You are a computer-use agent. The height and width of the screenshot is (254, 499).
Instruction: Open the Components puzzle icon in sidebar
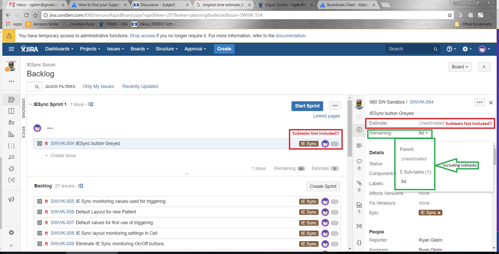click(11, 169)
